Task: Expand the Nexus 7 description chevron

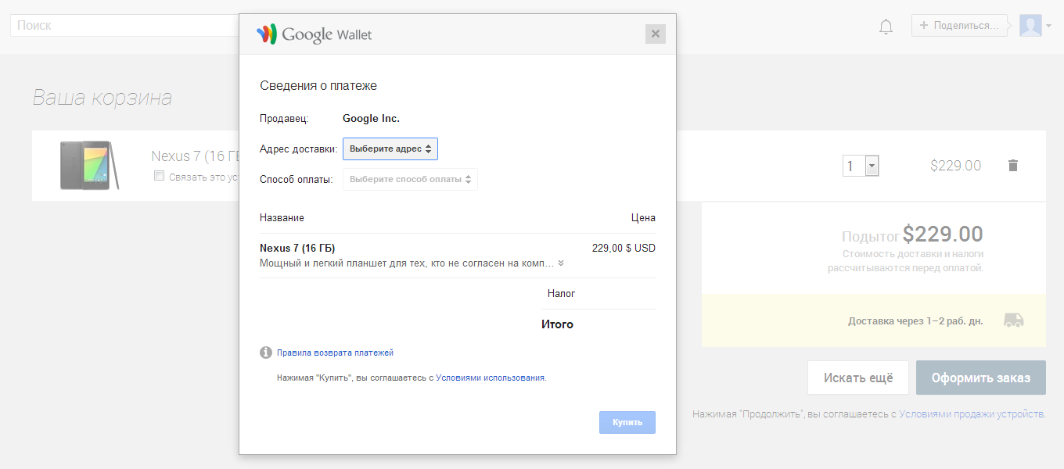Action: pyautogui.click(x=561, y=263)
